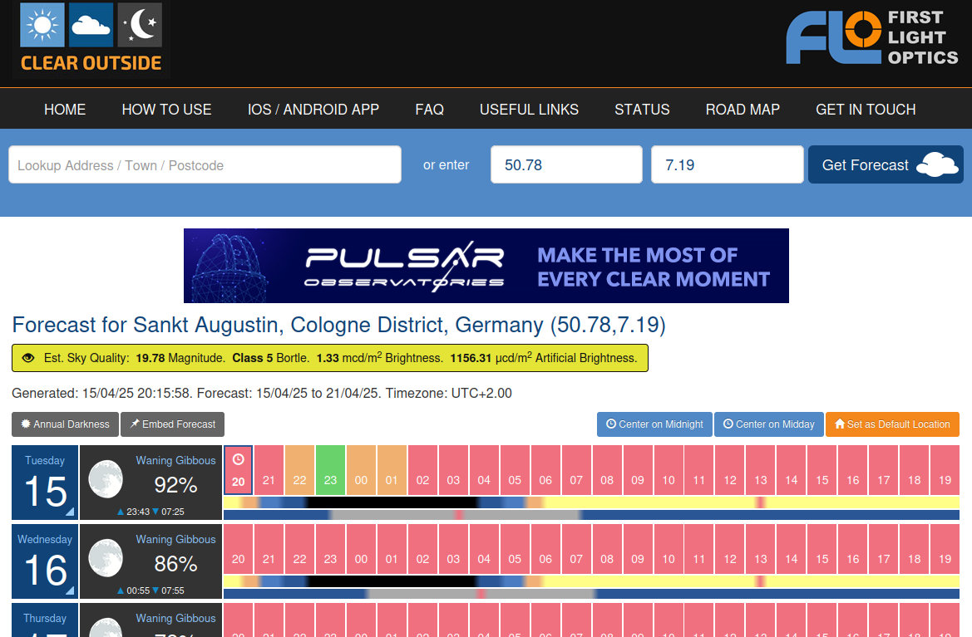
Task: Click the Tuesday Waning Gibbous 92% text
Action: (175, 475)
